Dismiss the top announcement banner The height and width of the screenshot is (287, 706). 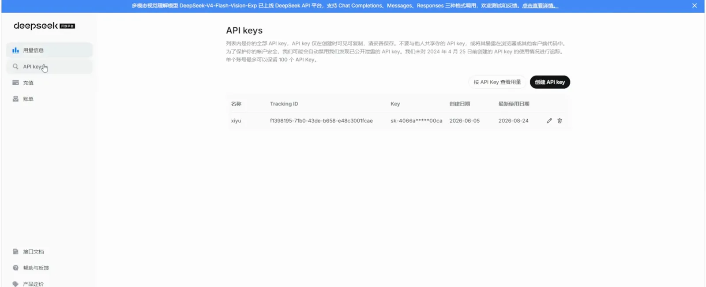tap(695, 6)
